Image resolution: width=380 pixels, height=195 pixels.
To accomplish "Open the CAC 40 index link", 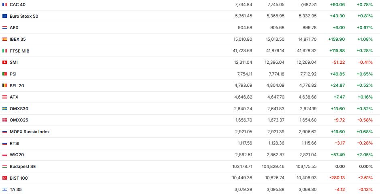I will [17, 4].
